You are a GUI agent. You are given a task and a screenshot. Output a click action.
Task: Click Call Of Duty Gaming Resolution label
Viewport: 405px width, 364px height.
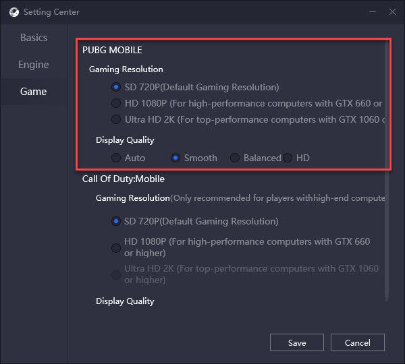(x=133, y=198)
